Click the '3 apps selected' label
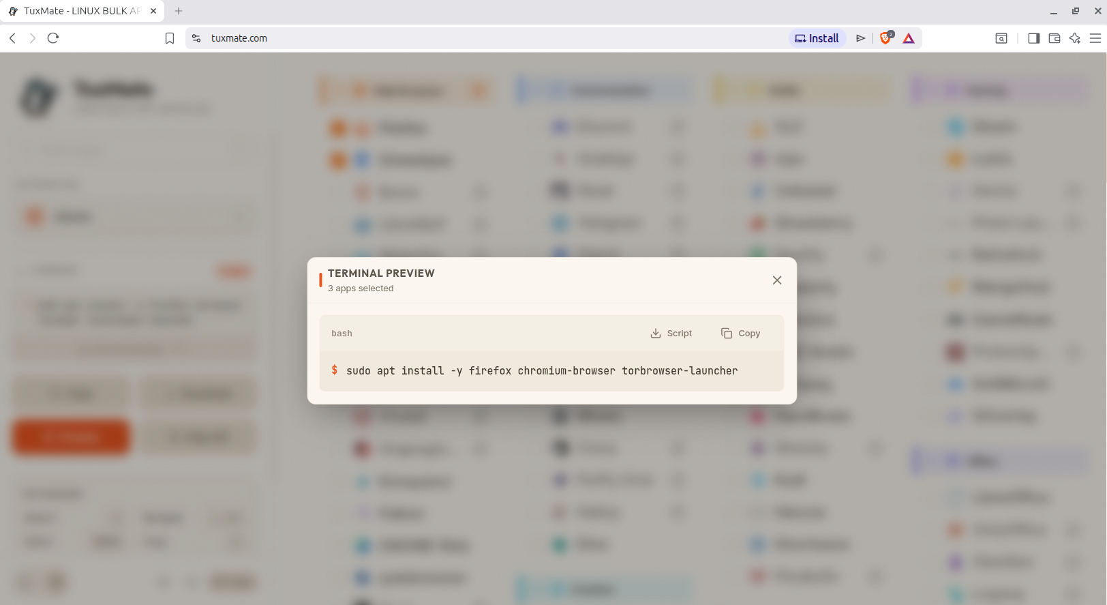The height and width of the screenshot is (605, 1107). point(361,289)
